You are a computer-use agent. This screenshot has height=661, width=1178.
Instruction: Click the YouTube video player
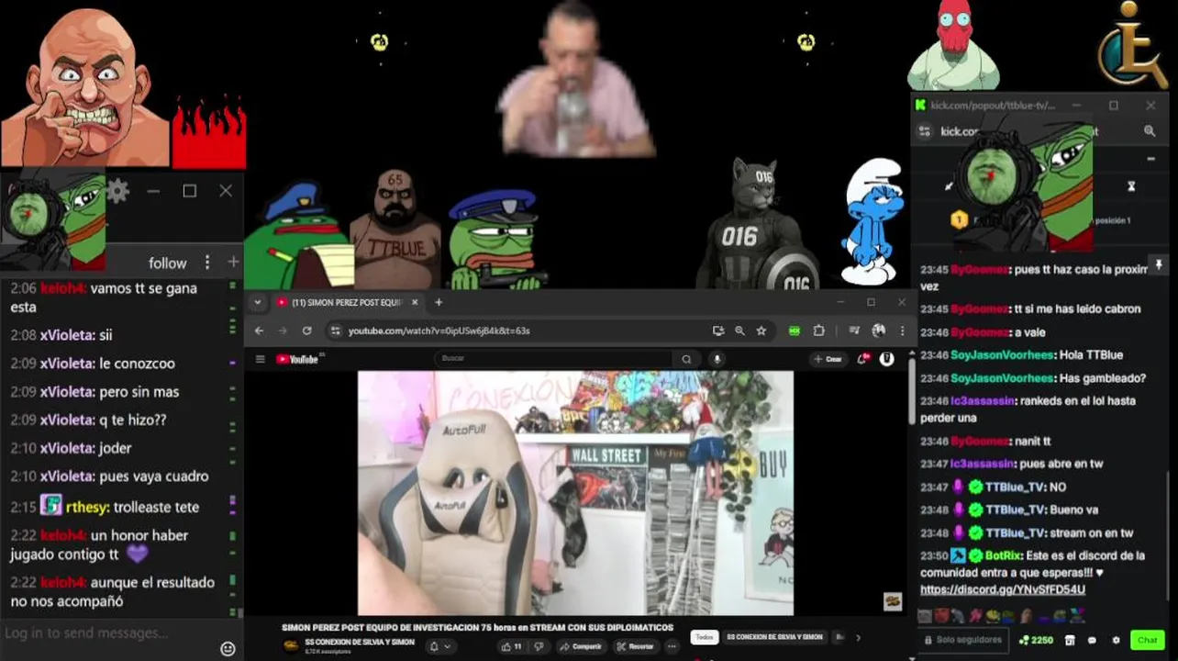pyautogui.click(x=575, y=493)
